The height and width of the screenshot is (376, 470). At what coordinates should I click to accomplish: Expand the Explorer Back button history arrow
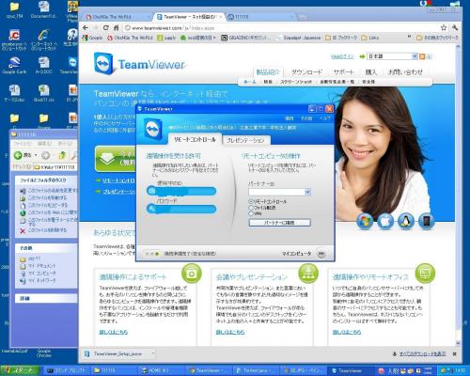click(x=36, y=155)
